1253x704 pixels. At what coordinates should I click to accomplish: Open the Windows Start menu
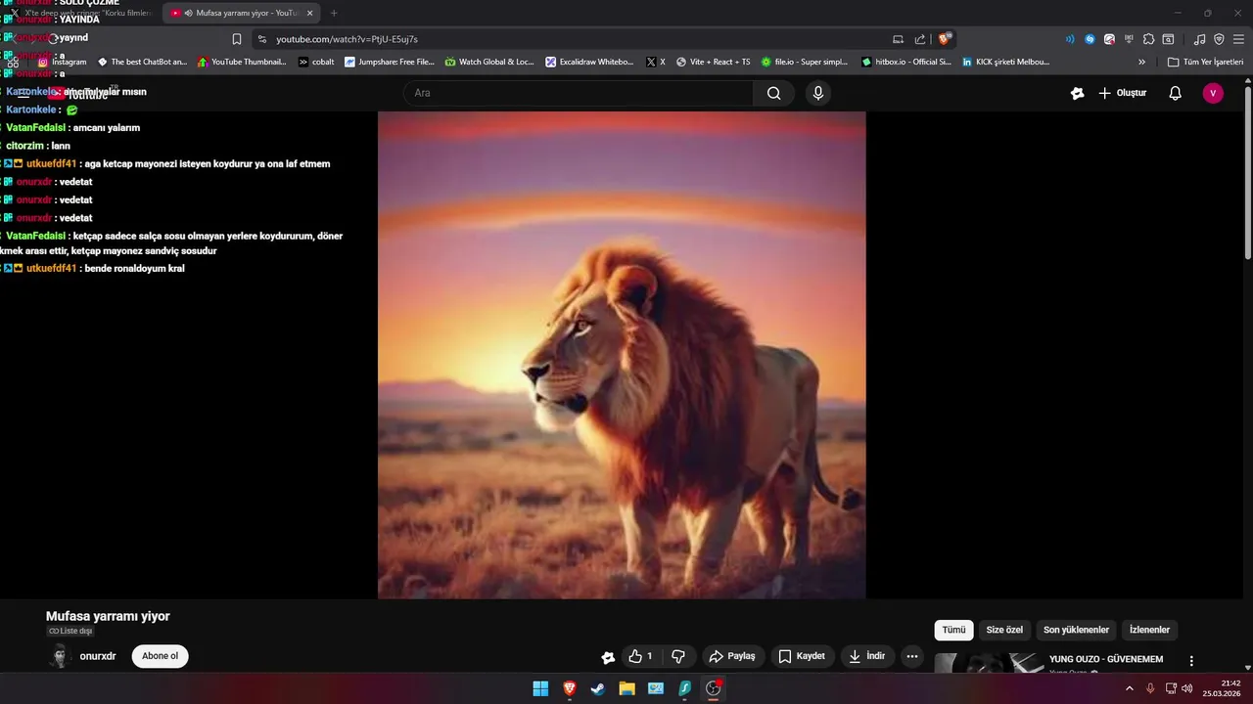coord(540,688)
